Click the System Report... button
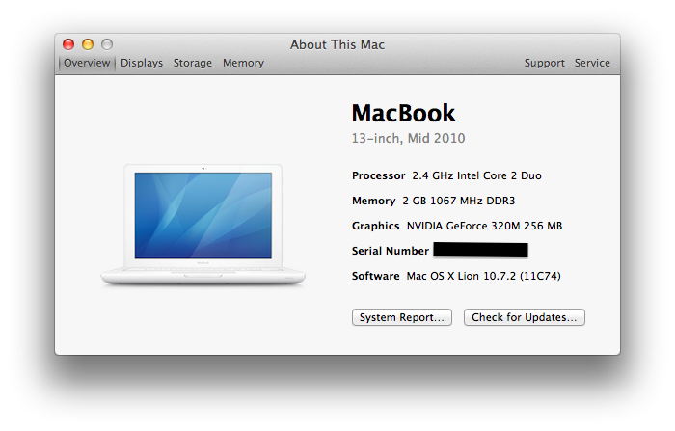The height and width of the screenshot is (431, 675). [x=402, y=317]
